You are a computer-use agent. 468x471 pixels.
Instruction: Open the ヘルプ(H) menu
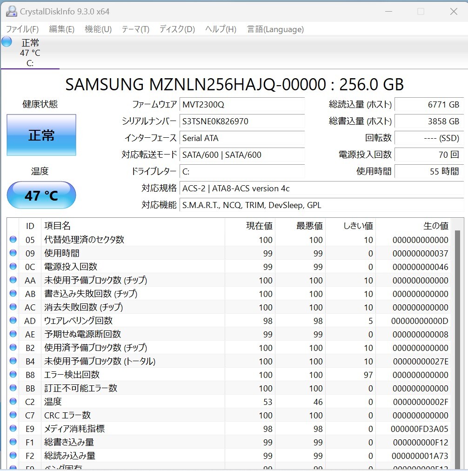[x=221, y=29]
